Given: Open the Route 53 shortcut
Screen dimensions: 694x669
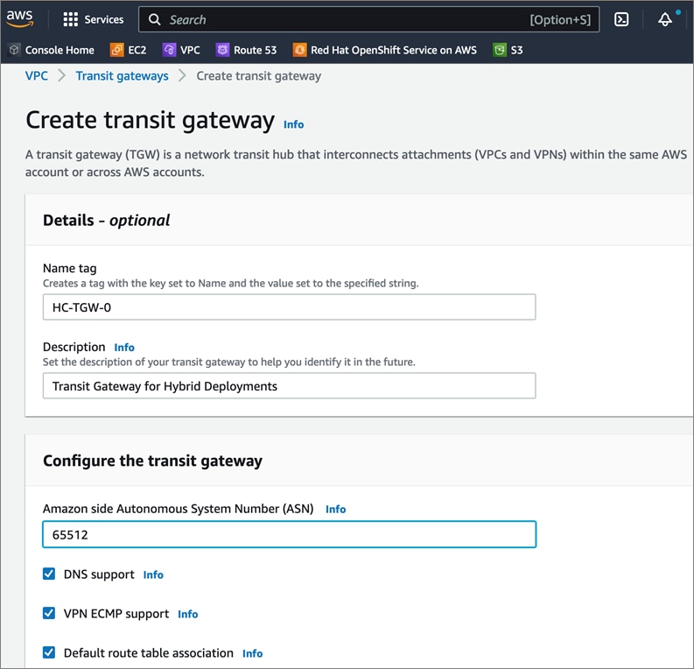Looking at the screenshot, I should tap(246, 50).
